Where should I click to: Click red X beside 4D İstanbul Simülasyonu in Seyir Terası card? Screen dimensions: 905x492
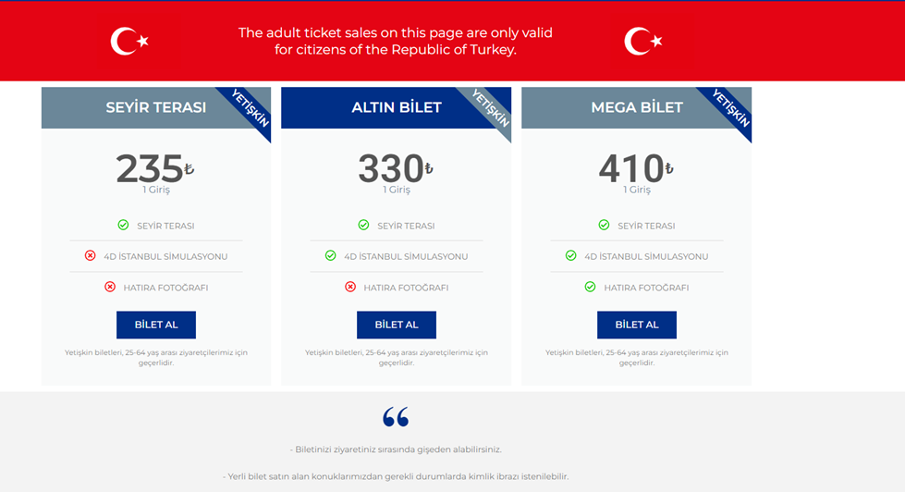pyautogui.click(x=90, y=255)
